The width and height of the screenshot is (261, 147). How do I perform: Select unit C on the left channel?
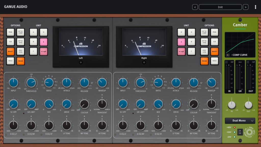(33, 51)
